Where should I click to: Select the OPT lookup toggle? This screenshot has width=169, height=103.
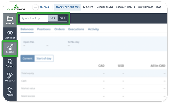(x=62, y=18)
